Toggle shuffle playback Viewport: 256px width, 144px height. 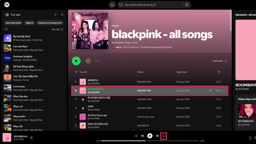point(136,136)
